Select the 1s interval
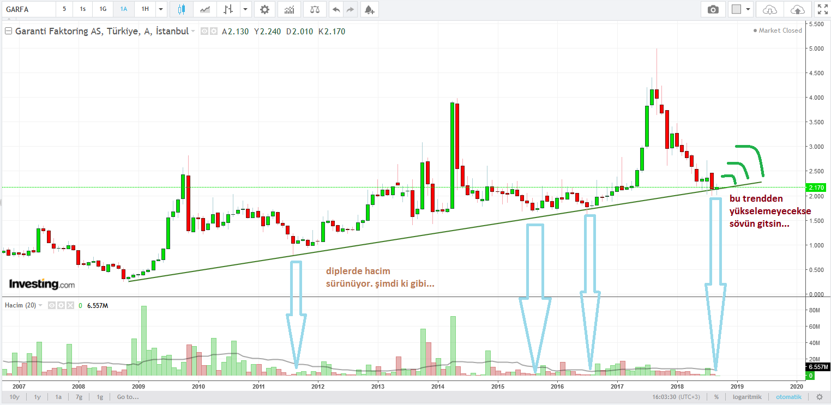 click(x=82, y=9)
